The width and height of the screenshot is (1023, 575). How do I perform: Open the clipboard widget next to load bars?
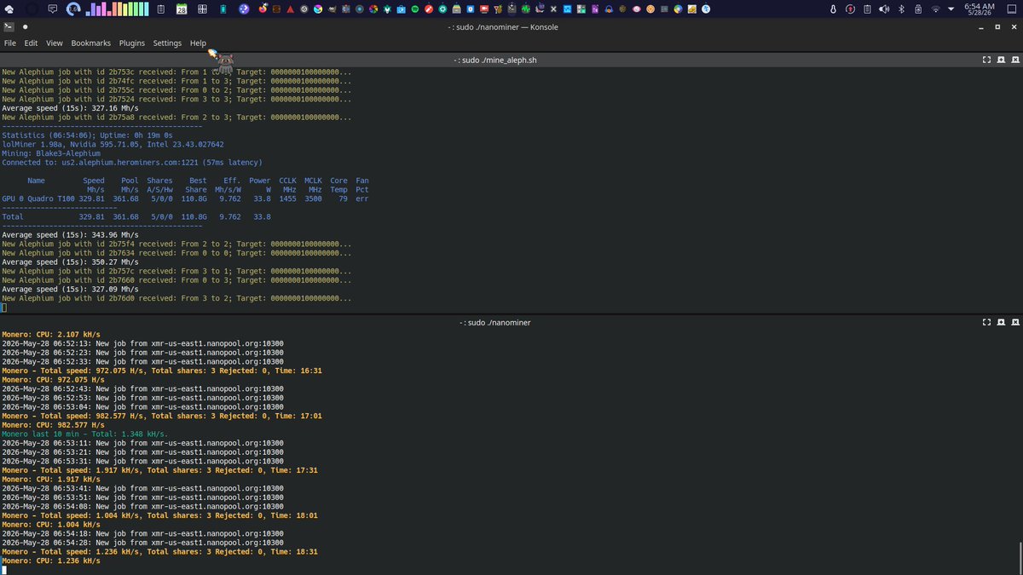160,9
